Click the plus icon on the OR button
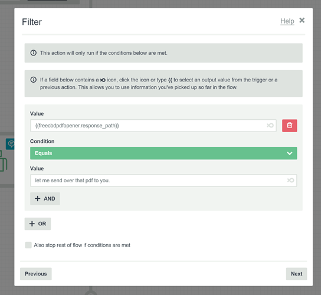This screenshot has height=295, width=321. (x=32, y=224)
